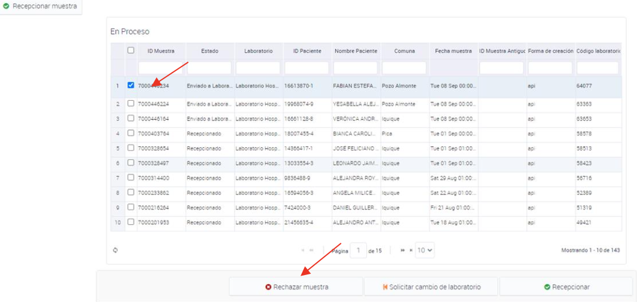Sort by ID Paciente column header
Image resolution: width=637 pixels, height=302 pixels.
click(307, 51)
